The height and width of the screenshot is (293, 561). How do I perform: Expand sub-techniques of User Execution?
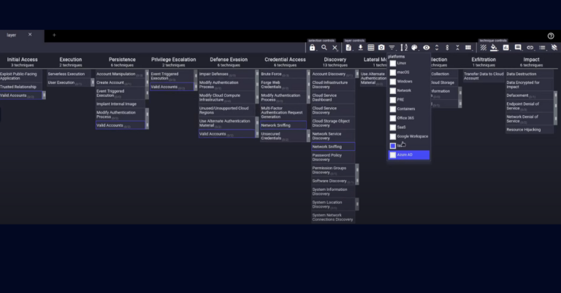coord(93,82)
